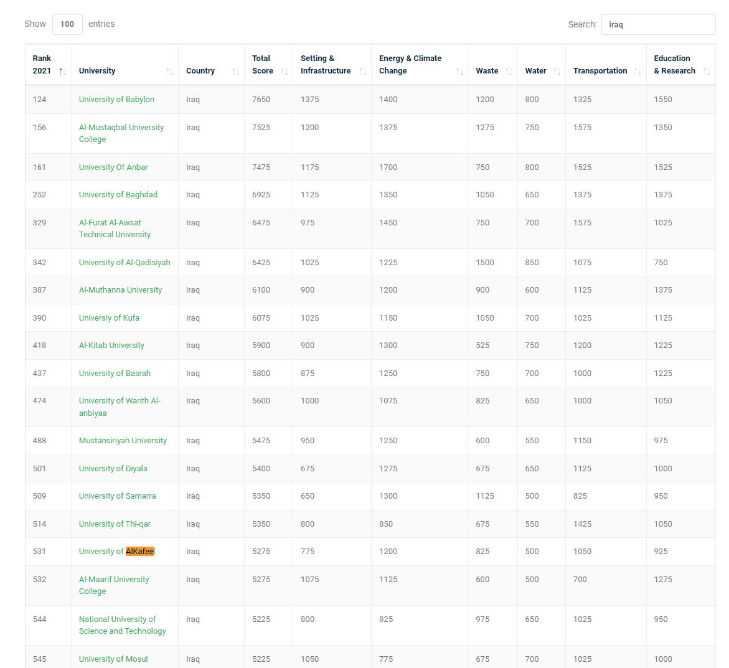Select rank cell 509

click(x=39, y=496)
